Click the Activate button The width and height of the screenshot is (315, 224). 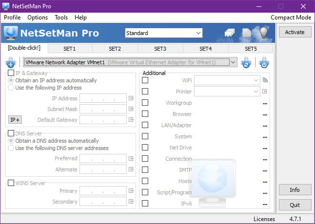tap(295, 32)
